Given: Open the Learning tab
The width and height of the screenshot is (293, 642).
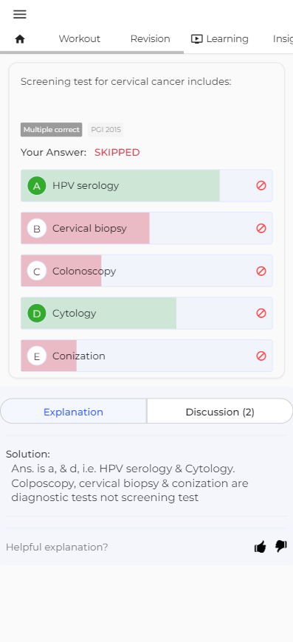Looking at the screenshot, I should coord(220,39).
